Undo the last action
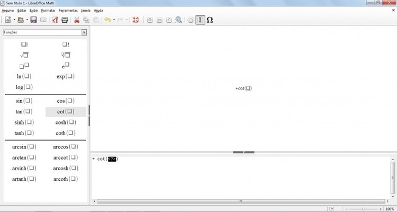The height and width of the screenshot is (212, 397). [108, 20]
